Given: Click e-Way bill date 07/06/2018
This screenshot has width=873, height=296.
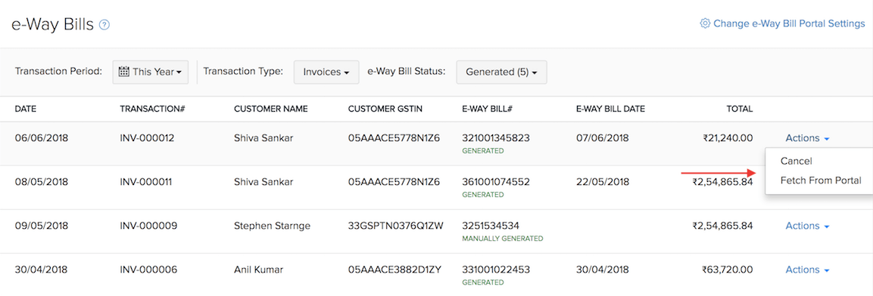Looking at the screenshot, I should point(603,137).
